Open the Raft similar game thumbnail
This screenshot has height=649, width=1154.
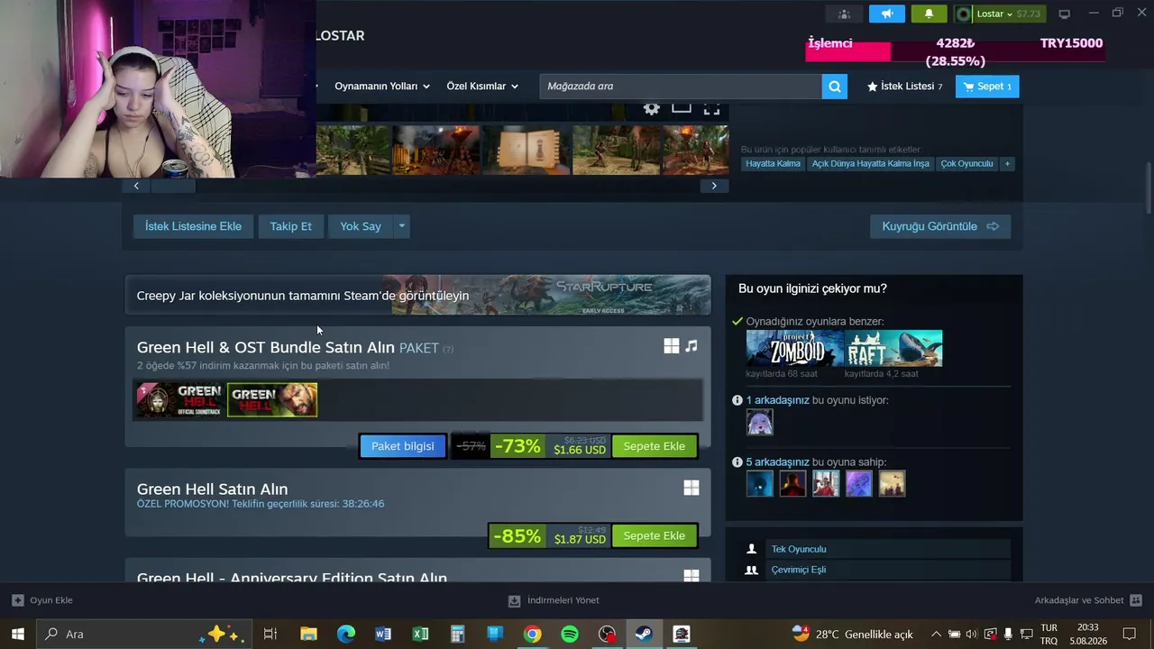coord(893,348)
